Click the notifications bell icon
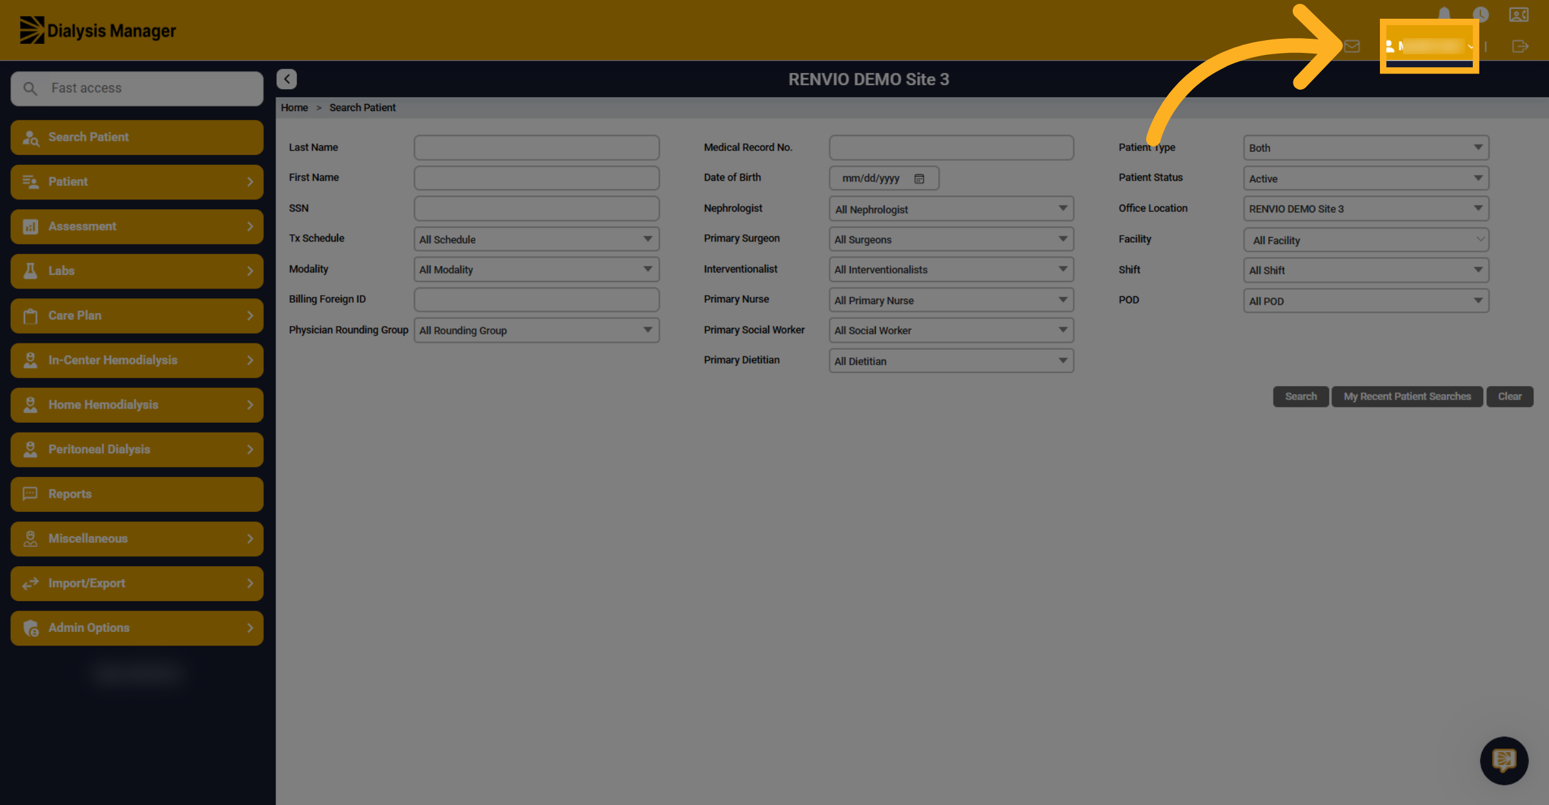The width and height of the screenshot is (1549, 805). pyautogui.click(x=1444, y=14)
